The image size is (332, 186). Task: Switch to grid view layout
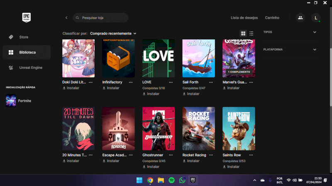point(243,33)
